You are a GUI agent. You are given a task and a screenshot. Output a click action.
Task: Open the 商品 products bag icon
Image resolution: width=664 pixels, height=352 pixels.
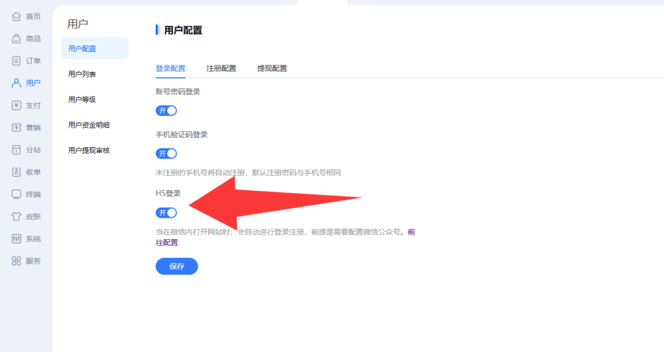pos(17,39)
